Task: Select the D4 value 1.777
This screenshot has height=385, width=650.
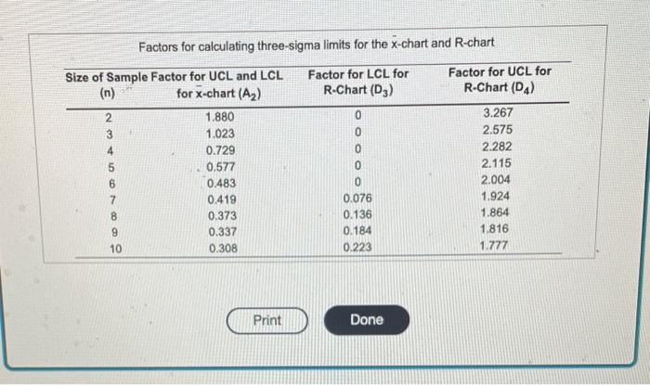Action: pyautogui.click(x=494, y=246)
